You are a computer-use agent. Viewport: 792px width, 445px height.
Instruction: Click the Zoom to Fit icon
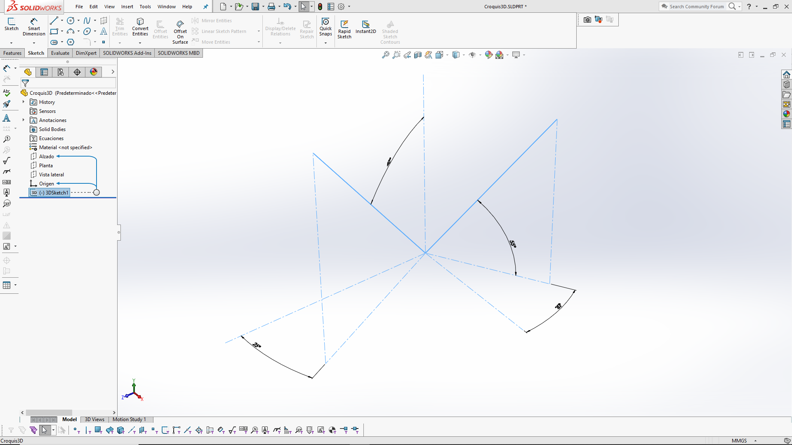click(x=385, y=55)
